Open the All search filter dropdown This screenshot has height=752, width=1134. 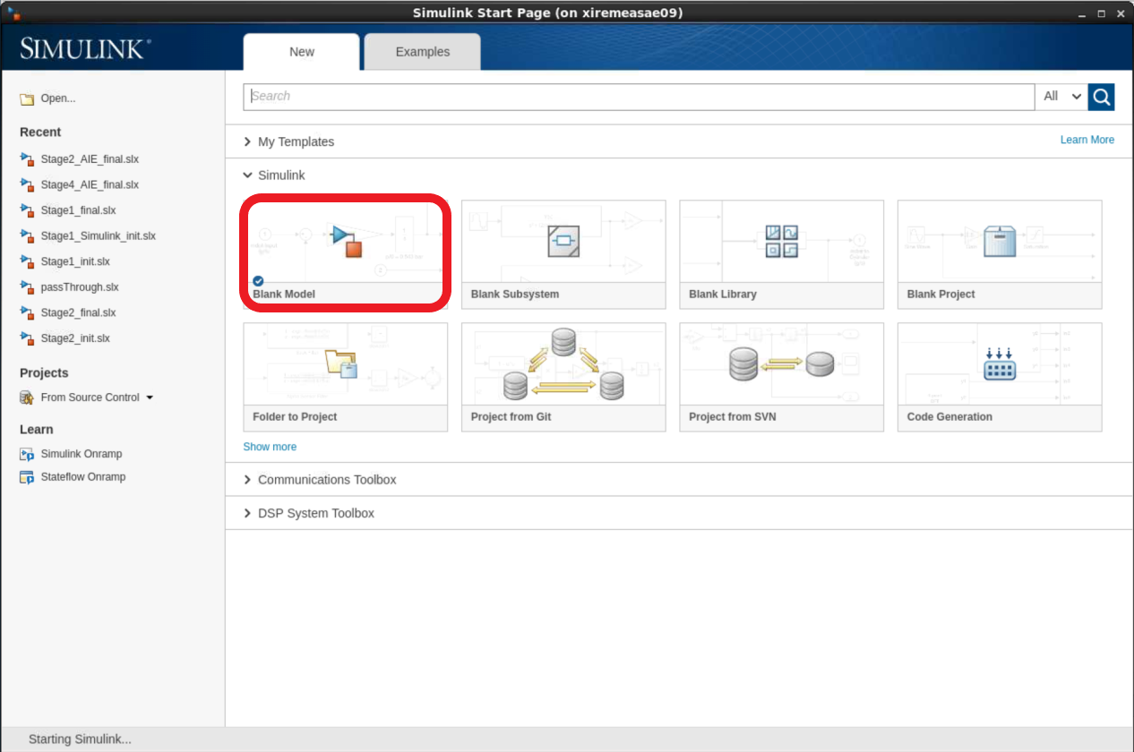1062,97
